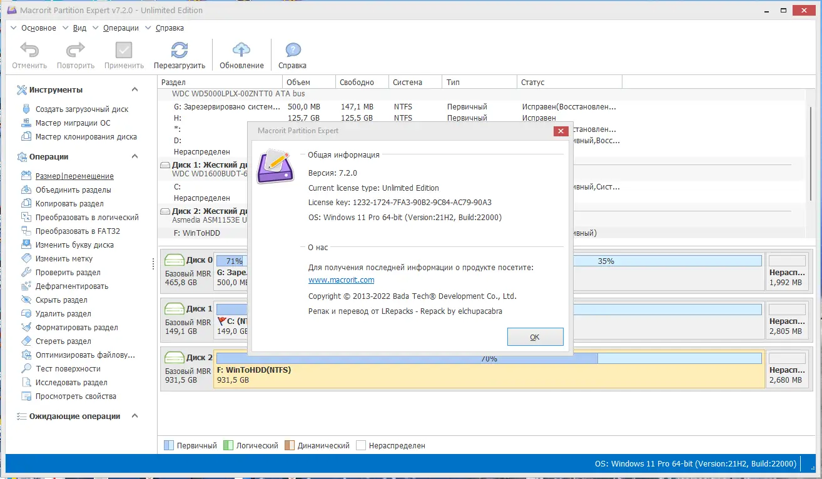Choose Дефрагментировать operation
822x479 pixels.
point(72,286)
